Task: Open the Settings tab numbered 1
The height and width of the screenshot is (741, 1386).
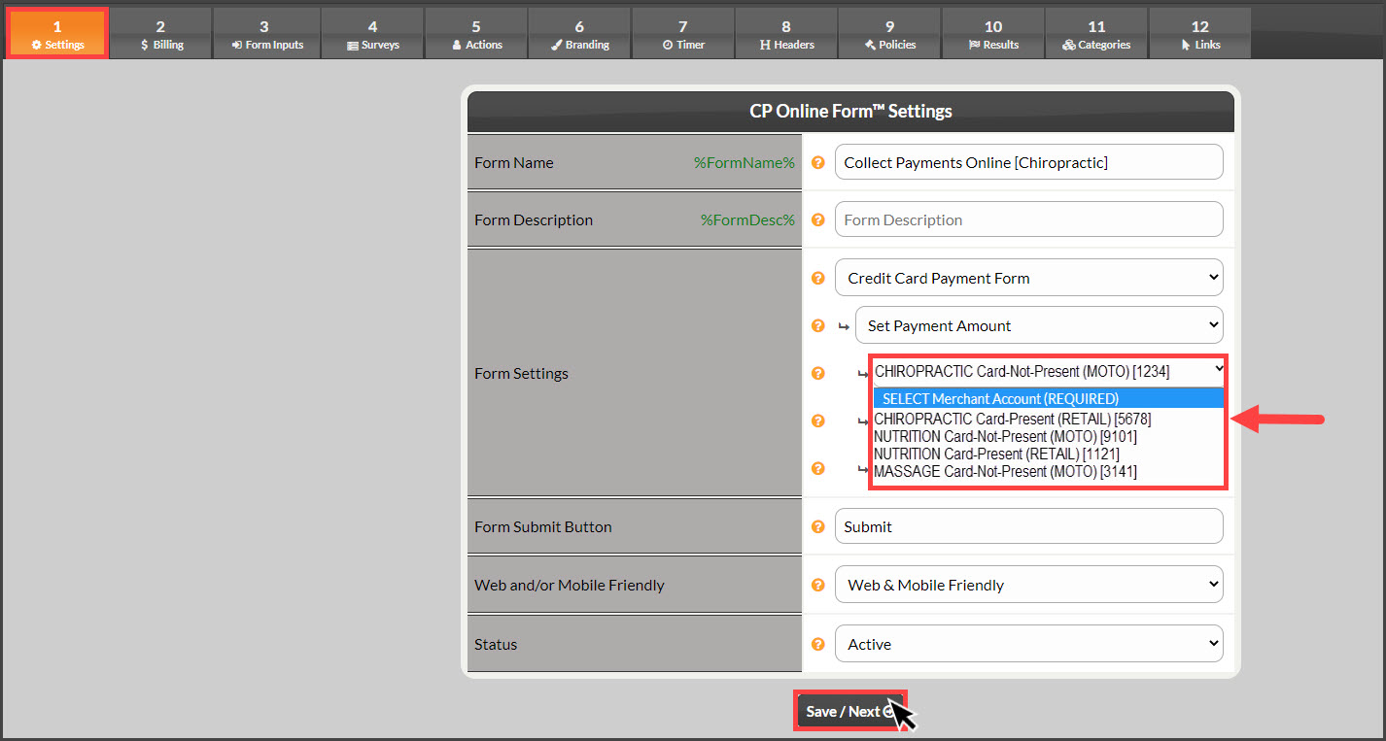Action: click(57, 34)
